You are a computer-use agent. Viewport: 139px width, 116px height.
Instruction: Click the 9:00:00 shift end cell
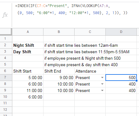pos(59,78)
